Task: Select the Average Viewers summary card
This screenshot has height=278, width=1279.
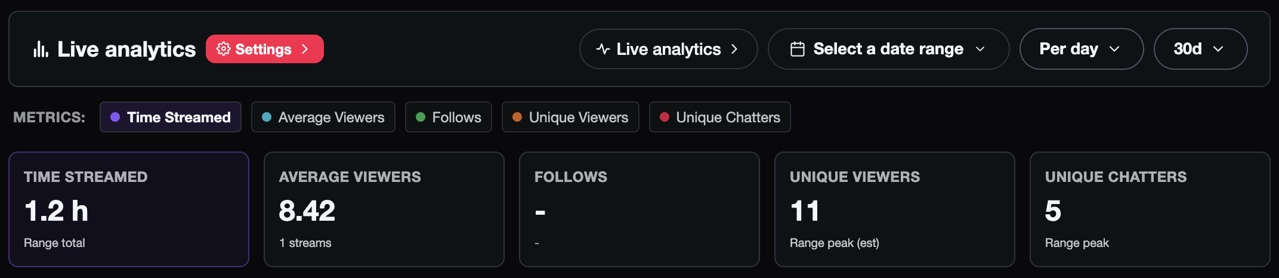Action: [x=384, y=209]
